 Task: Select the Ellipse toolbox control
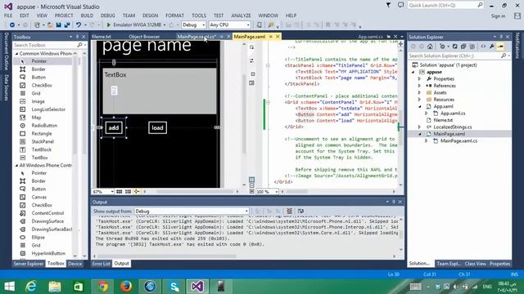[38, 238]
